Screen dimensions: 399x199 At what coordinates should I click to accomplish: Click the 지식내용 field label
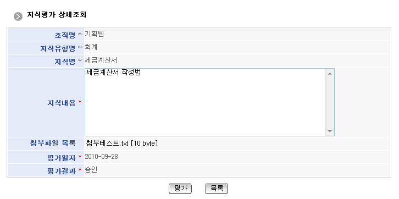pos(62,103)
